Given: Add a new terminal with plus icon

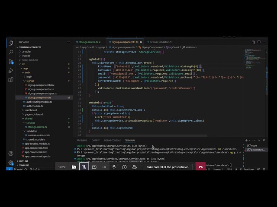Looking at the screenshot, I should point(246,140).
